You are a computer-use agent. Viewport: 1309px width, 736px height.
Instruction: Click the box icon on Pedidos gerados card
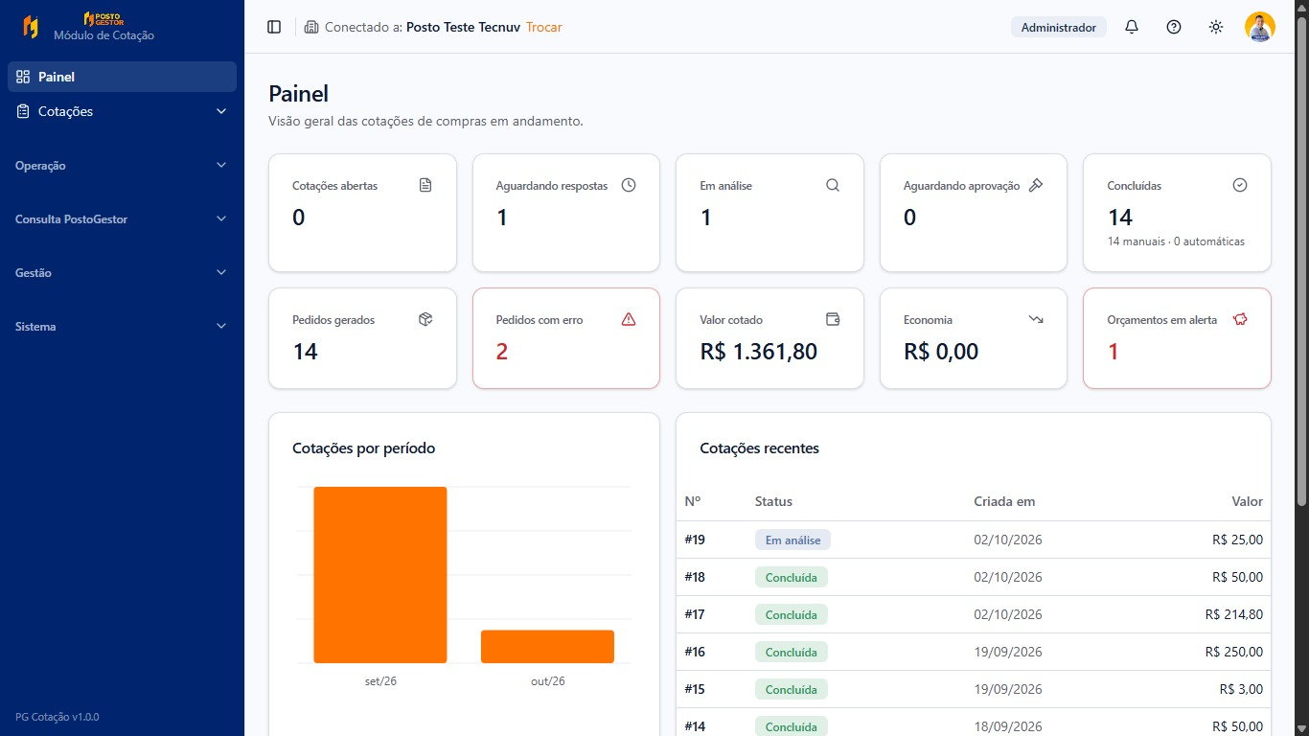425,319
